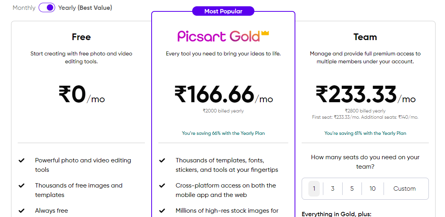The height and width of the screenshot is (217, 445).
Task: Click checkmark beside Cross-platform access
Action: coord(162,186)
